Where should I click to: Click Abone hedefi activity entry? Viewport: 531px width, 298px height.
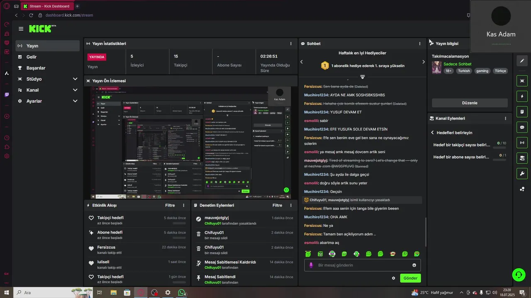point(137,235)
